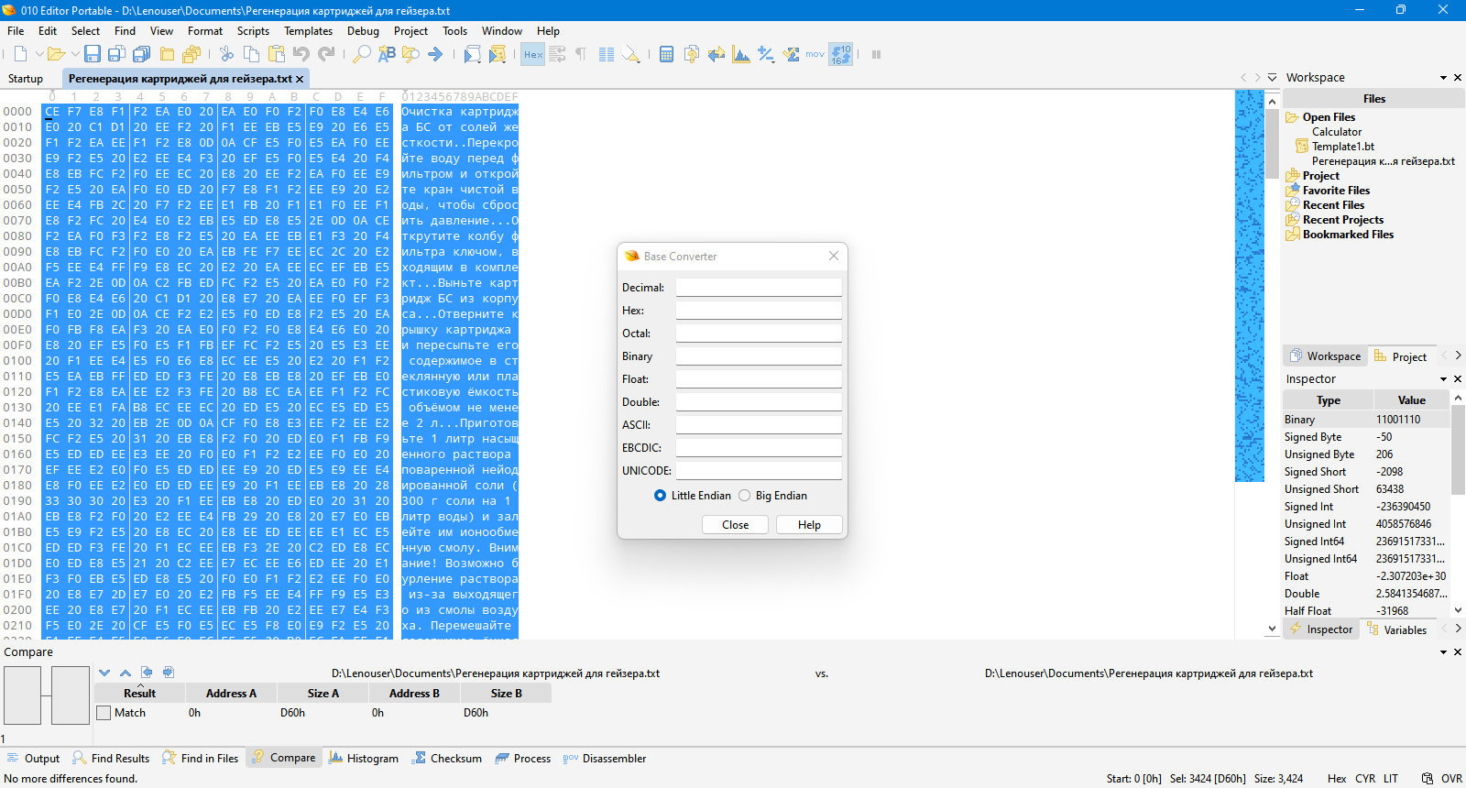Click the ASCII input field
1466x788 pixels.
pos(759,425)
